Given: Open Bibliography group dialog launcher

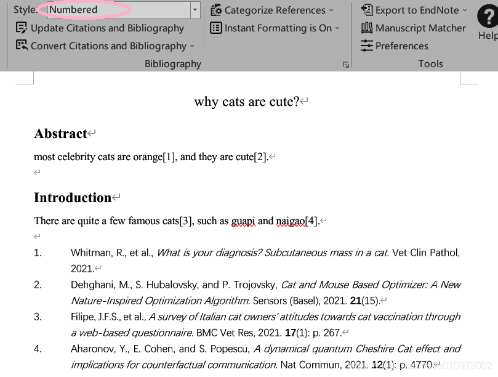Looking at the screenshot, I should pos(346,65).
